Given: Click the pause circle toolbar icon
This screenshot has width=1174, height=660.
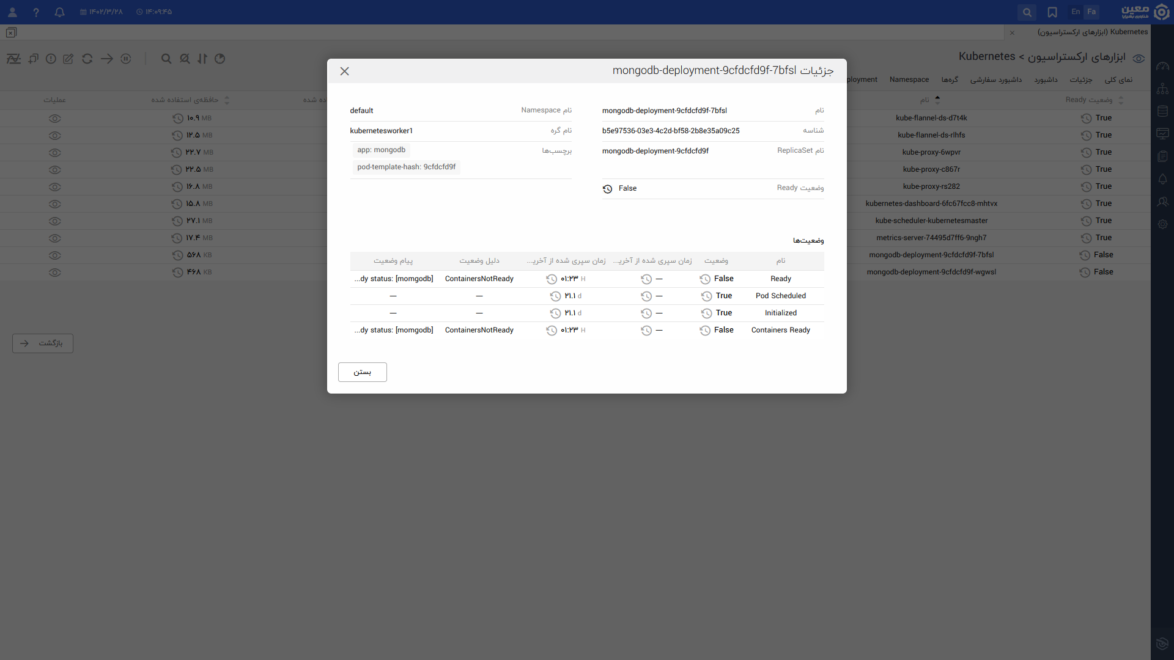Looking at the screenshot, I should tap(126, 59).
